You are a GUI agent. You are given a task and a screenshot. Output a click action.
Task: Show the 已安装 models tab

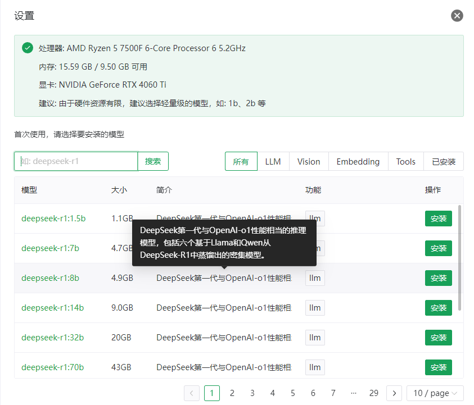tap(444, 161)
